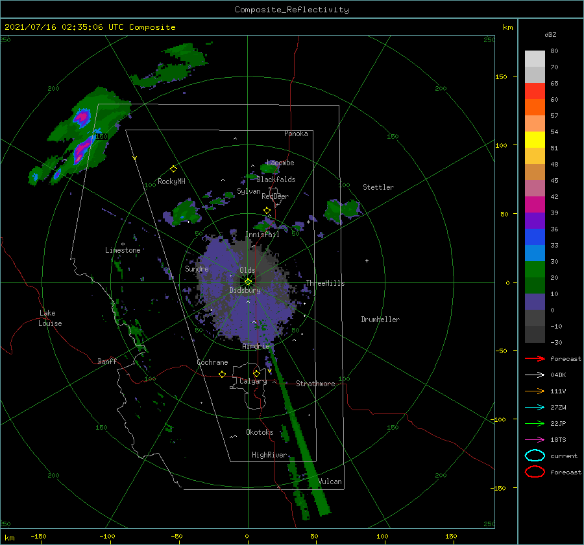Click the Composite_Reflectivity title
Screen dimensions: 584x545
[x=292, y=10]
